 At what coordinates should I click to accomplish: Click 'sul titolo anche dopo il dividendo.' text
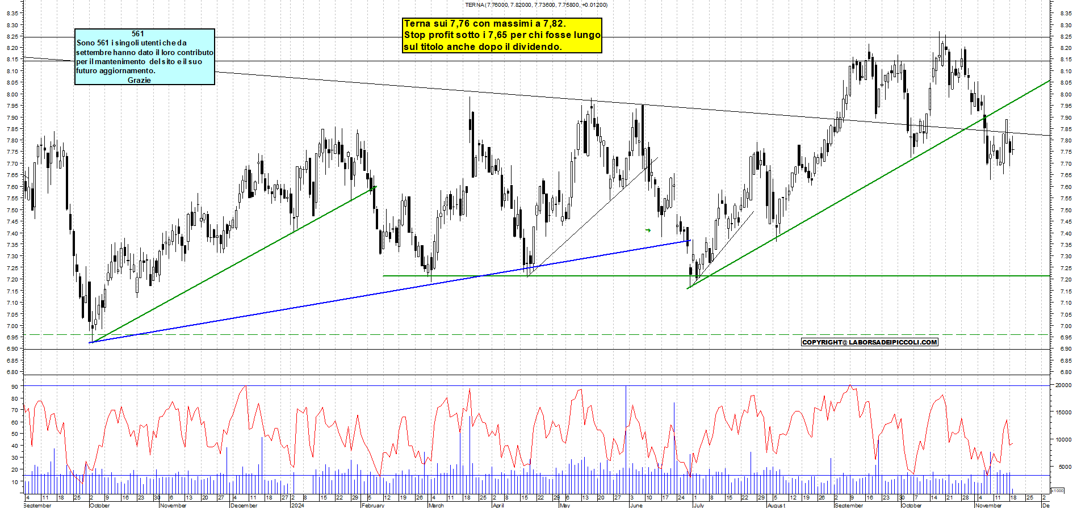(x=483, y=47)
